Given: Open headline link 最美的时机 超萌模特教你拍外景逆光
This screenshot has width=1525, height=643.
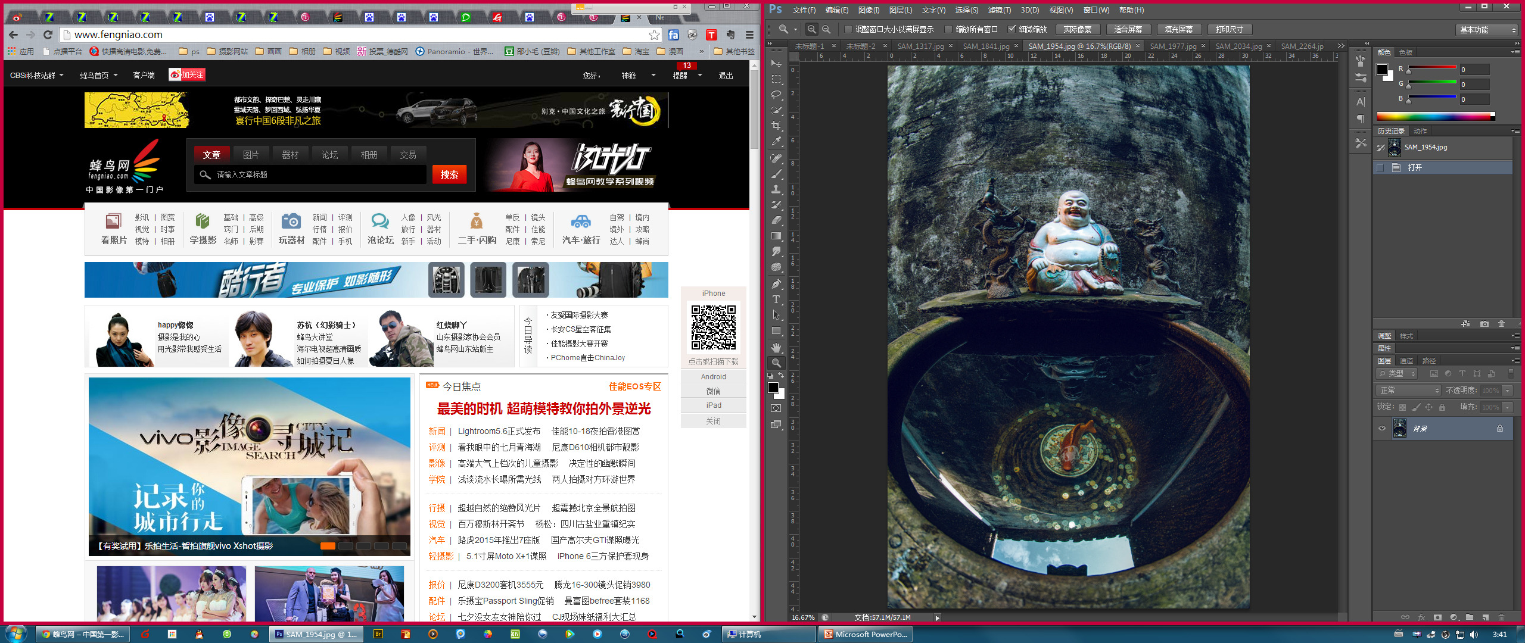Looking at the screenshot, I should click(x=544, y=408).
